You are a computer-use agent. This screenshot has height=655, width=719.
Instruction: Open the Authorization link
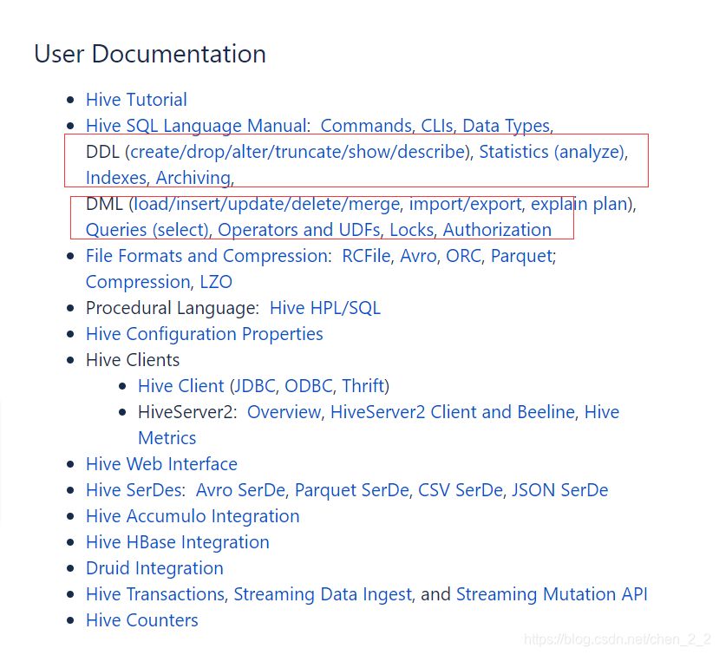click(497, 230)
